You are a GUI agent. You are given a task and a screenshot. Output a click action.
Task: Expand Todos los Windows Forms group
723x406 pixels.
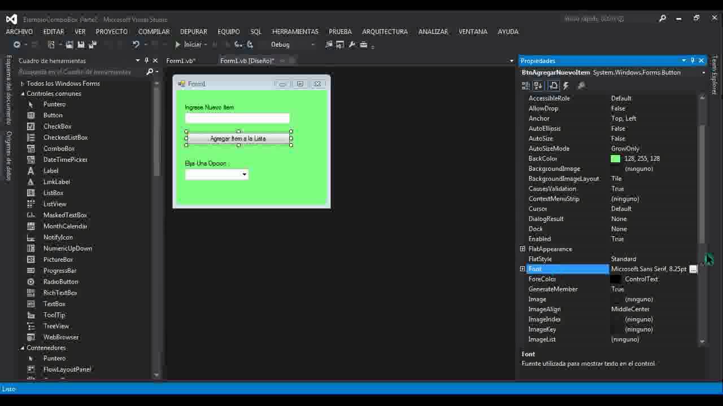point(23,83)
